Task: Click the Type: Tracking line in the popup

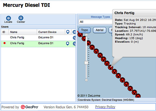Action: tap(125, 24)
